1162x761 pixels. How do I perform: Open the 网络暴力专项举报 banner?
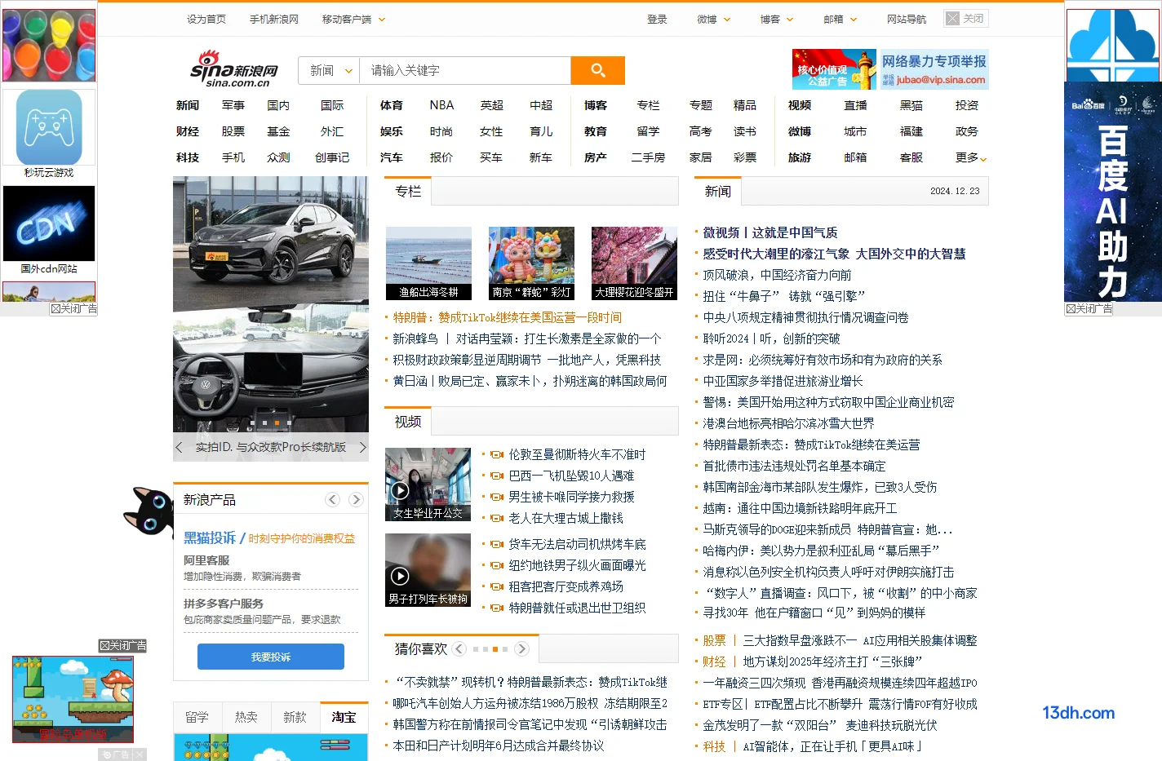[x=934, y=69]
